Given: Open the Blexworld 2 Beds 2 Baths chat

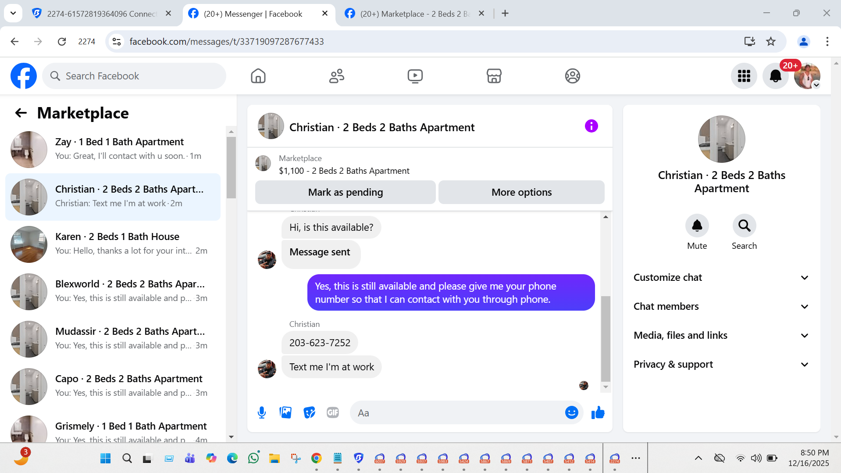Looking at the screenshot, I should pos(113,292).
